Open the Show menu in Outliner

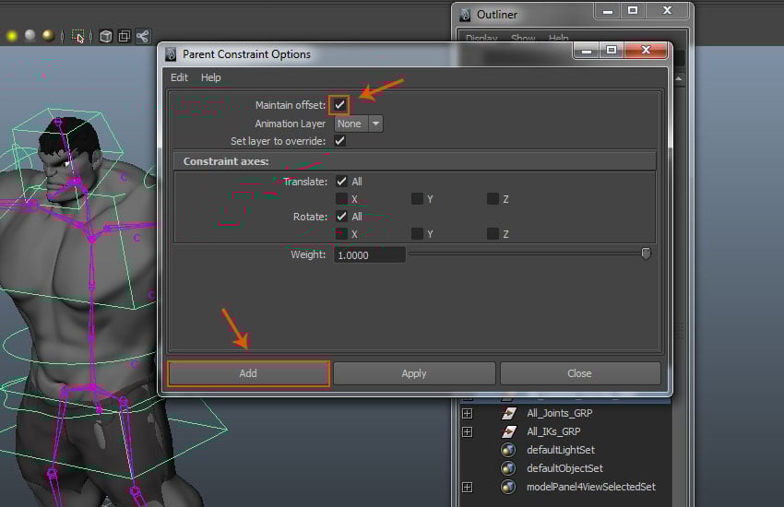point(523,38)
